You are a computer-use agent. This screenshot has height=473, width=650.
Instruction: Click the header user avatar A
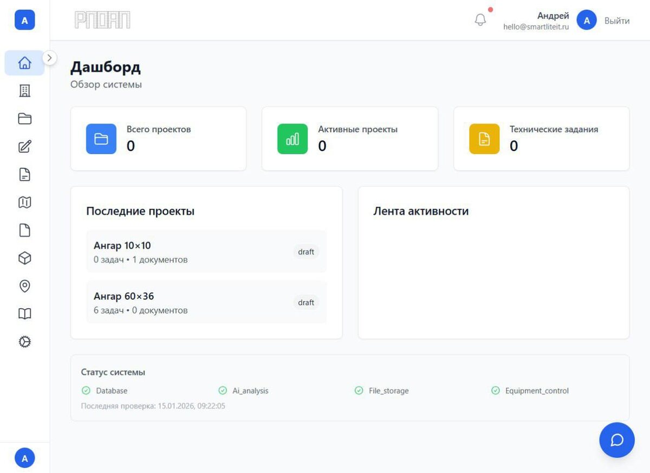tap(587, 21)
